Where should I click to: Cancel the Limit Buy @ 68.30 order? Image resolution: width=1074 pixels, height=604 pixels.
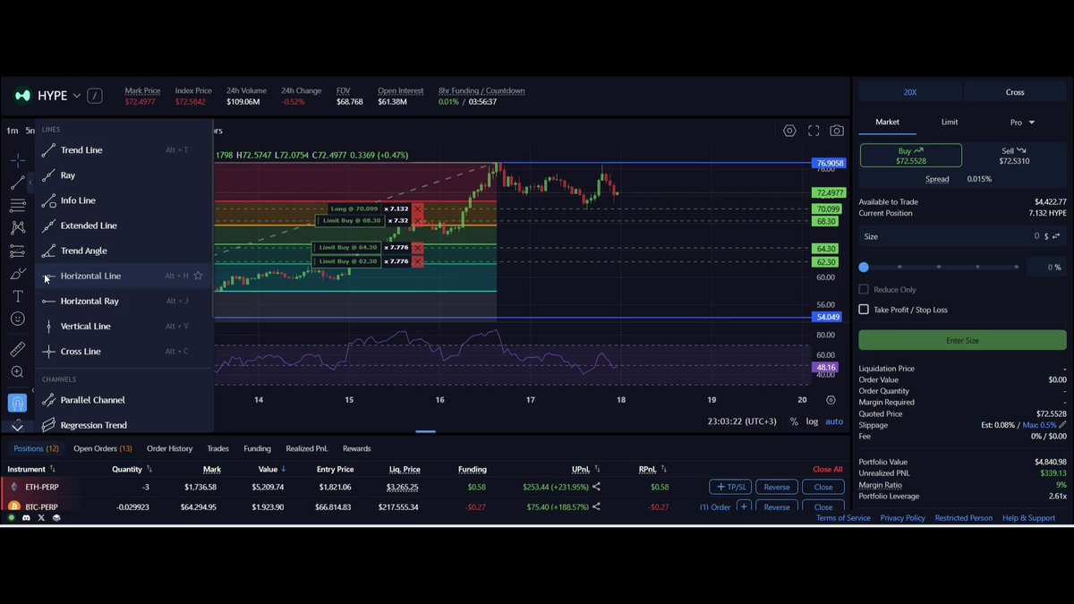(417, 220)
